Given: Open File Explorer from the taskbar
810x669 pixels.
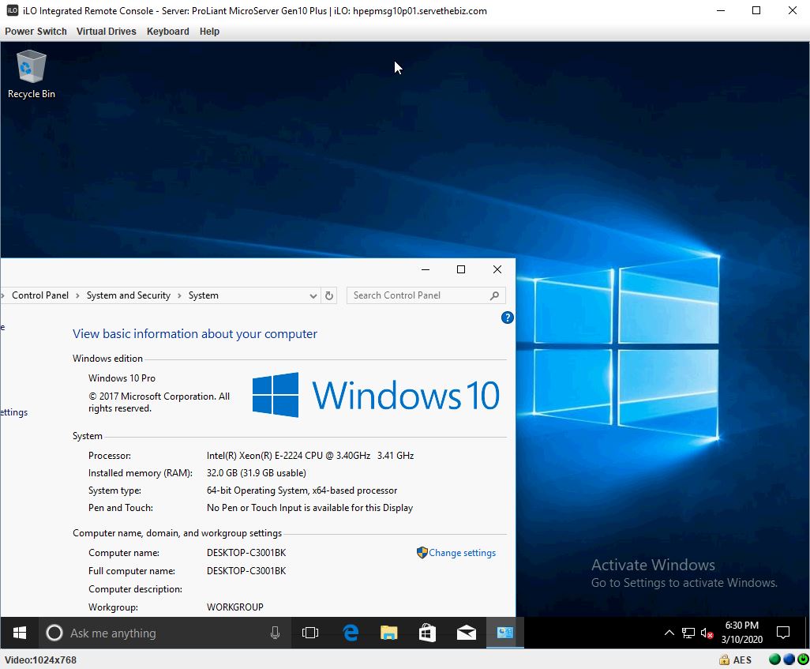Looking at the screenshot, I should click(x=388, y=633).
